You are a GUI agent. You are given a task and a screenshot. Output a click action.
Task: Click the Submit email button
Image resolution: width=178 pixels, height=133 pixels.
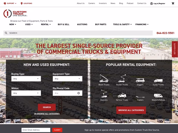click(57, 130)
